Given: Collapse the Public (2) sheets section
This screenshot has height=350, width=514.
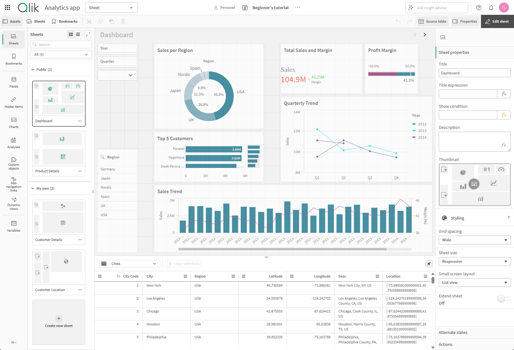Looking at the screenshot, I should [x=33, y=70].
